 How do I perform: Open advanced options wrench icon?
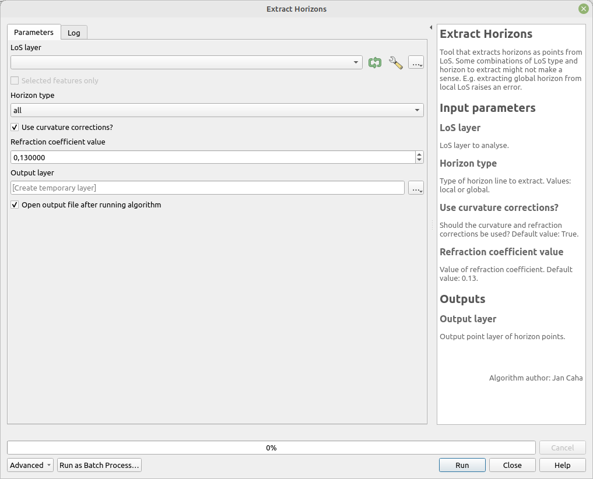[395, 63]
